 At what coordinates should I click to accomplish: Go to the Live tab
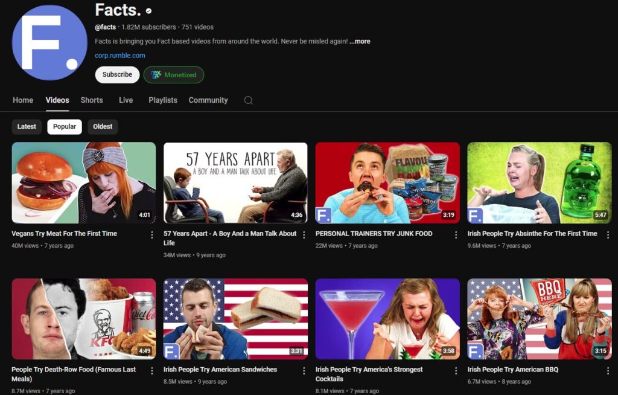tap(126, 100)
